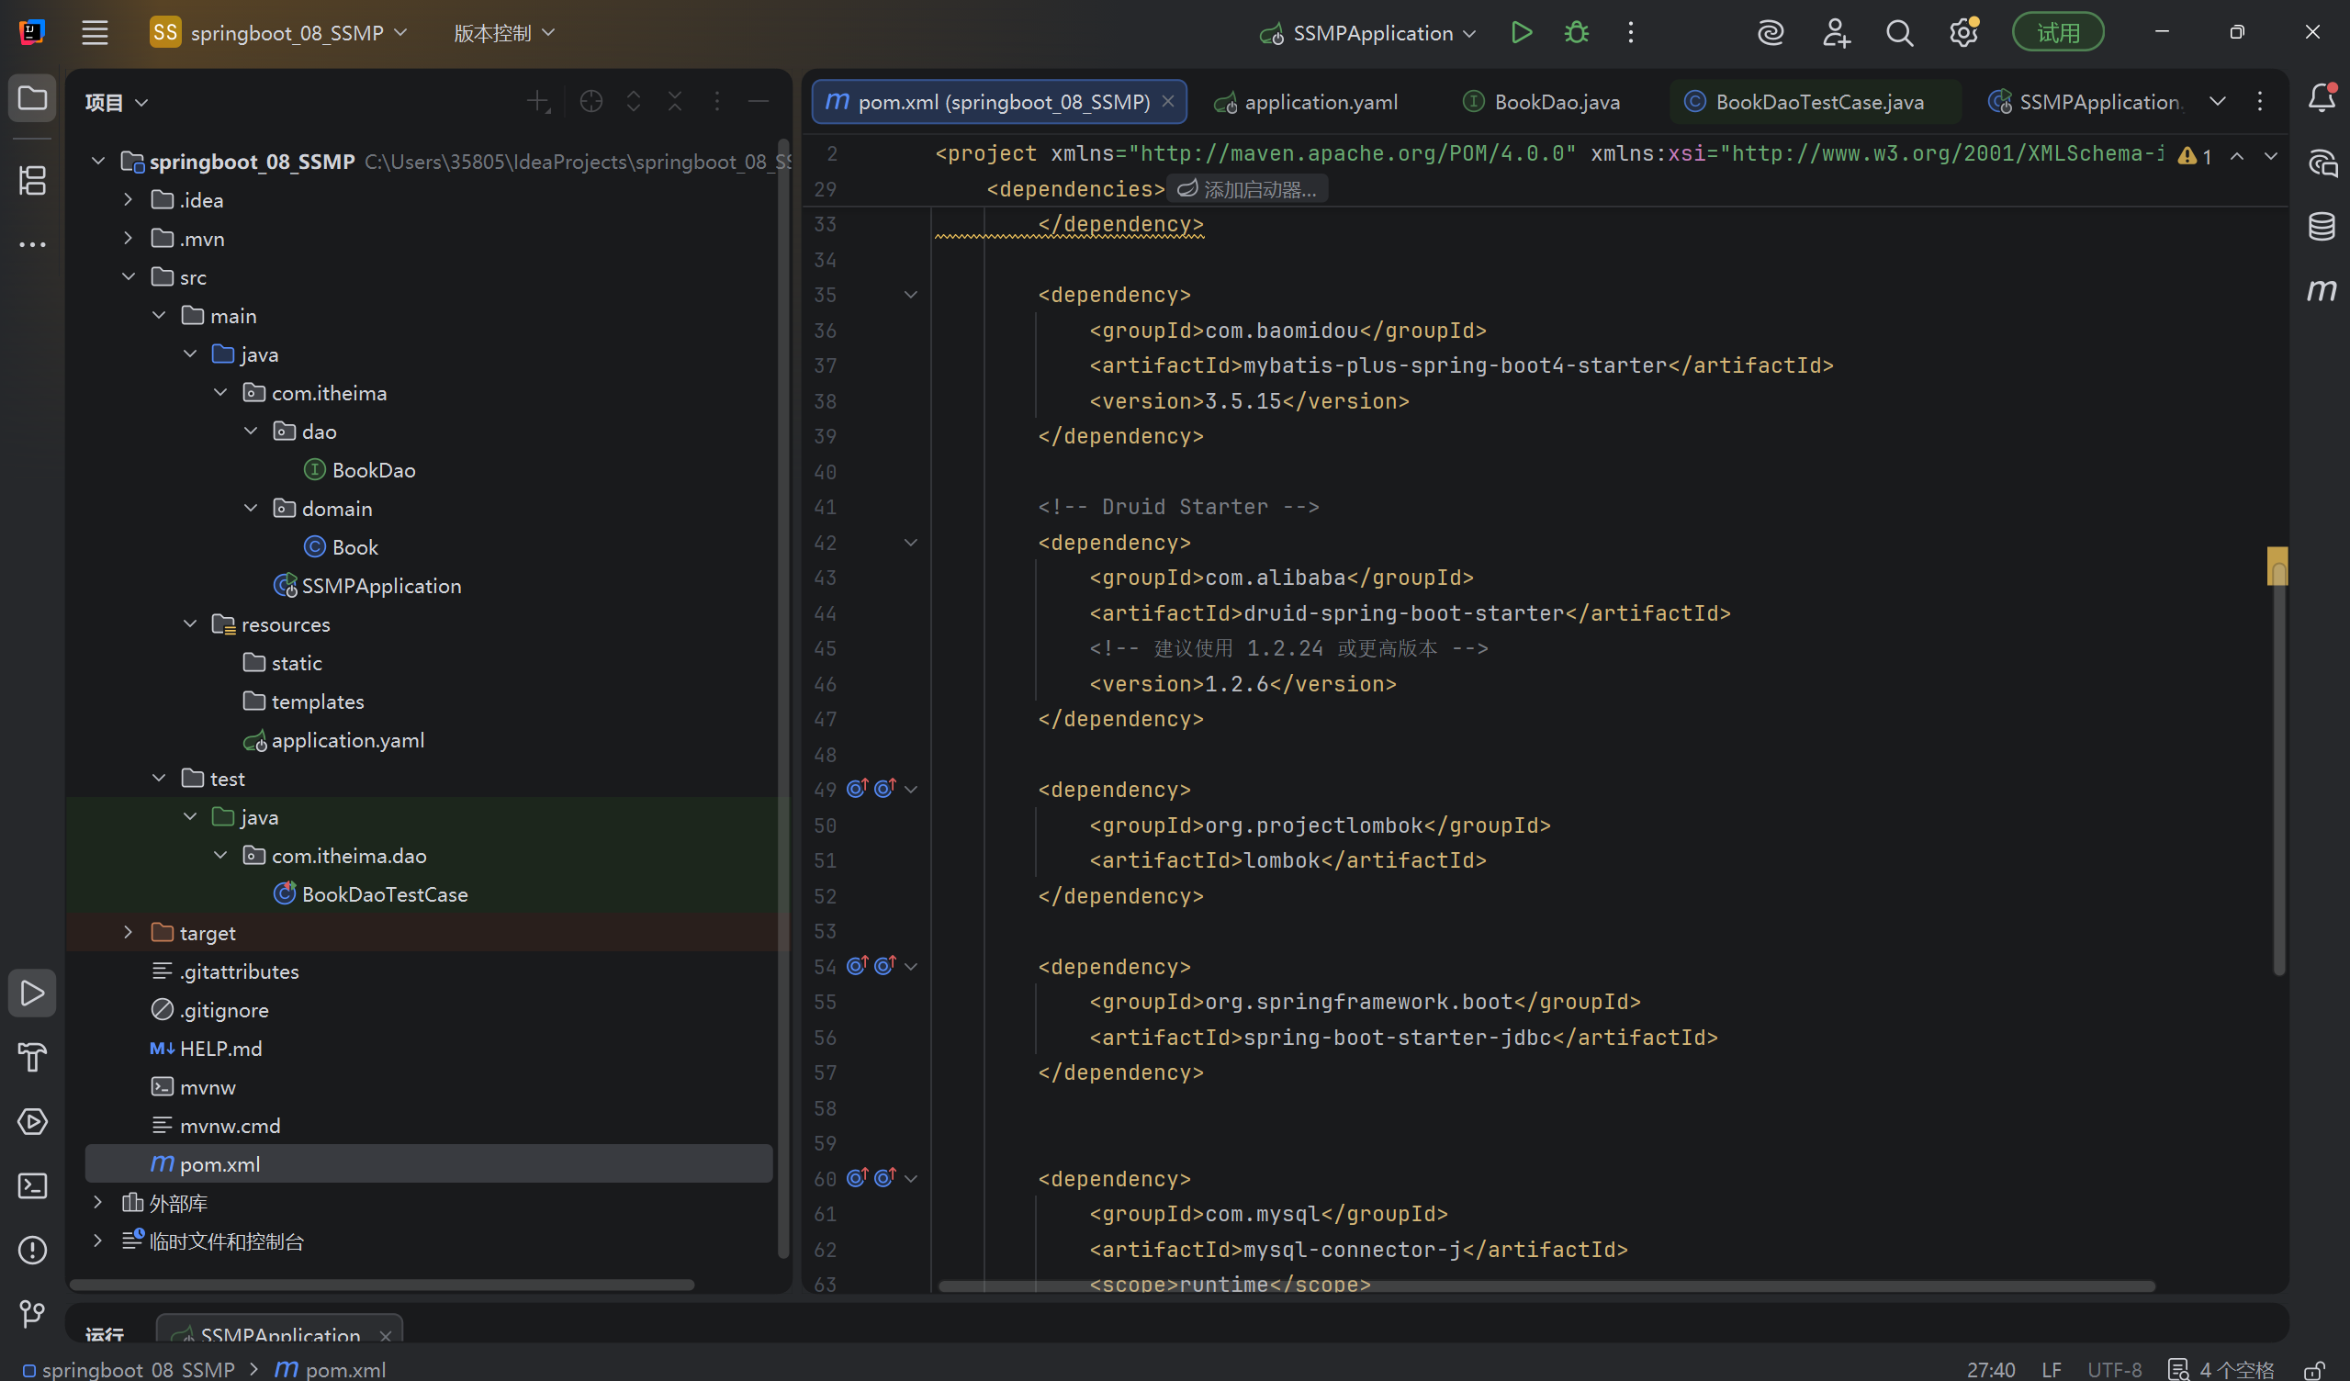Viewport: 2350px width, 1381px height.
Task: Expand the target folder
Action: (129, 933)
